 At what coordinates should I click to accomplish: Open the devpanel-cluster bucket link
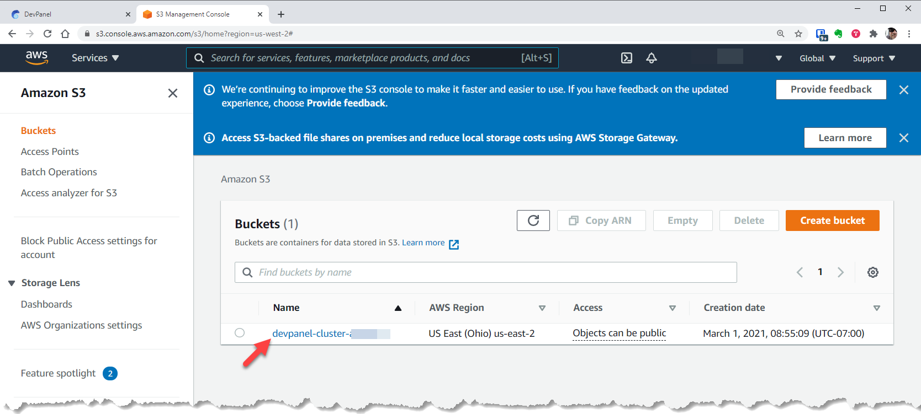pyautogui.click(x=312, y=334)
